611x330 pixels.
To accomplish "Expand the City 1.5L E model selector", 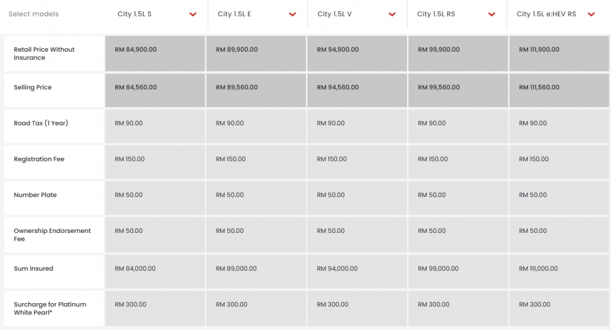I will (x=234, y=14).
